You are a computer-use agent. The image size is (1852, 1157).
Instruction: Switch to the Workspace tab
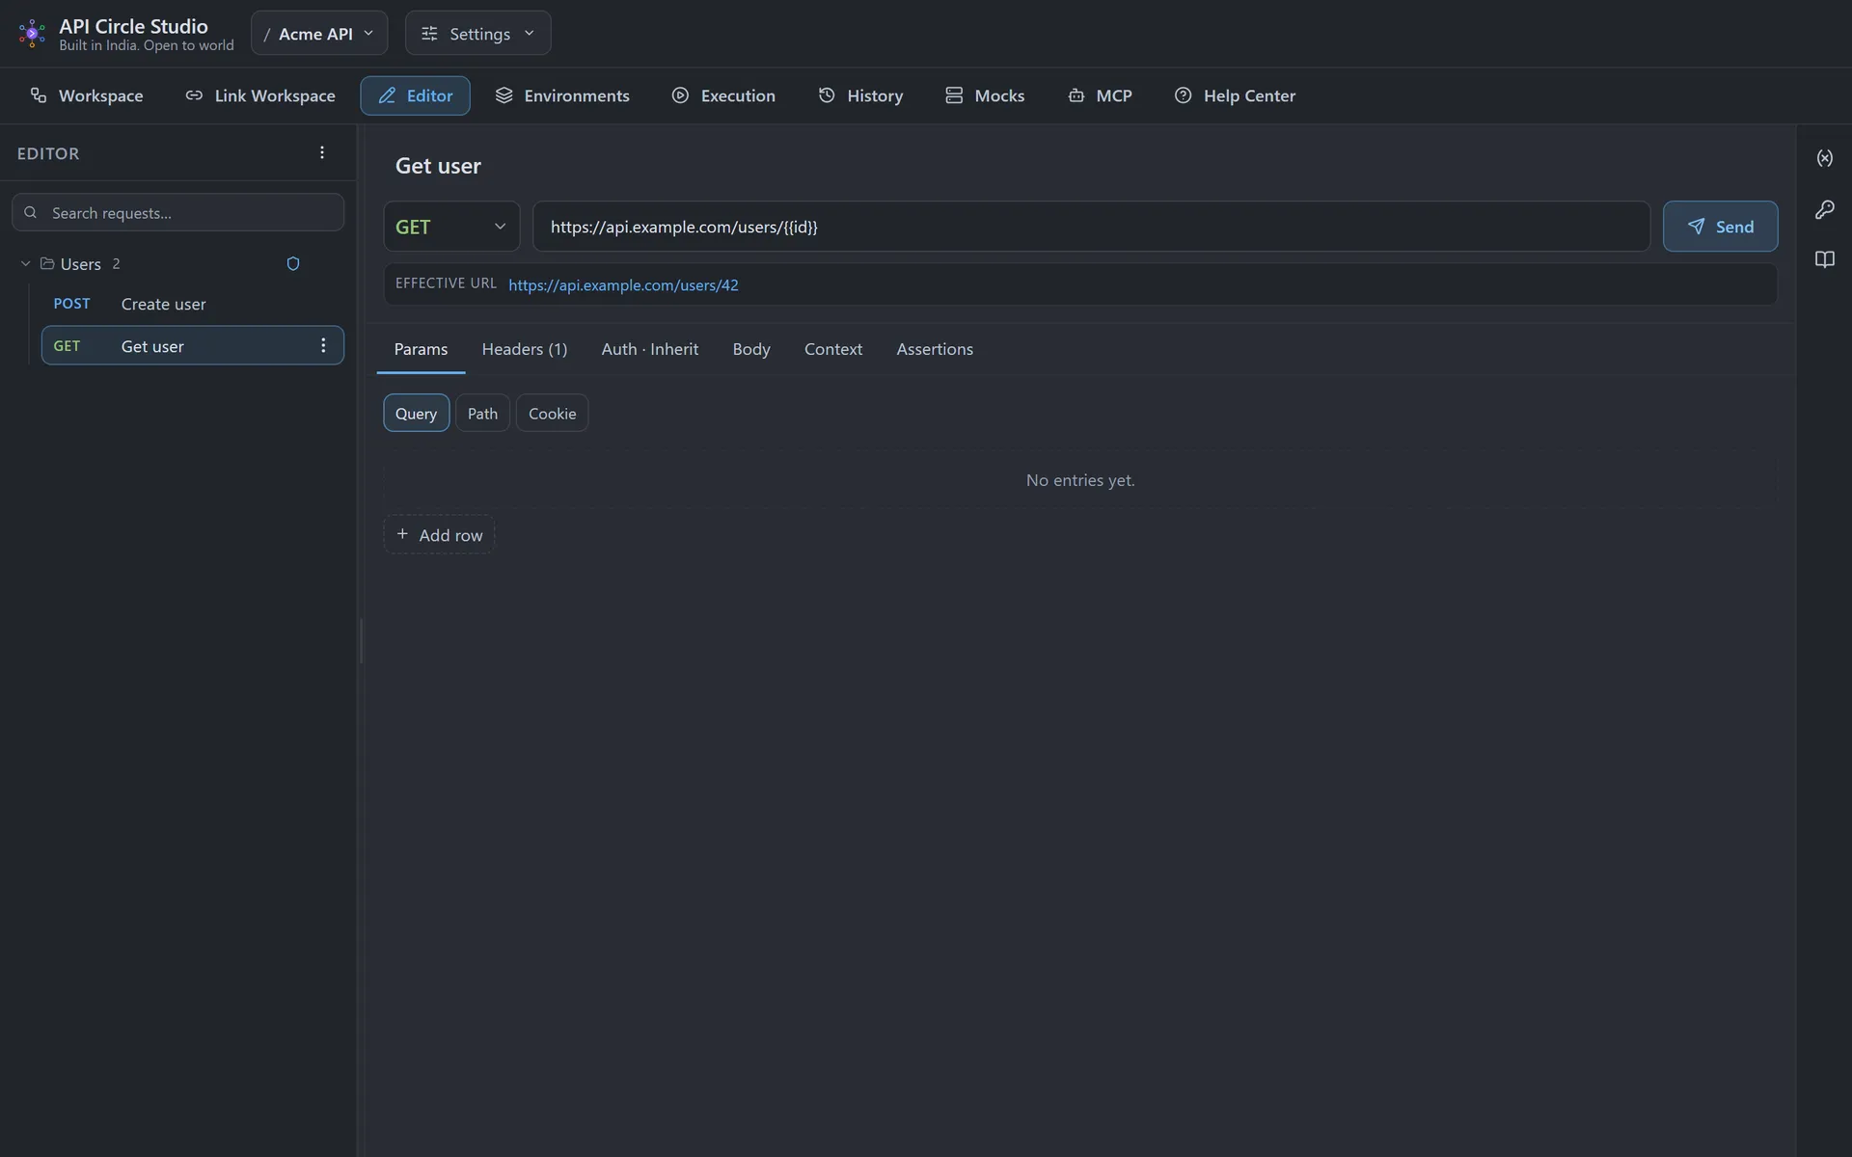87,94
